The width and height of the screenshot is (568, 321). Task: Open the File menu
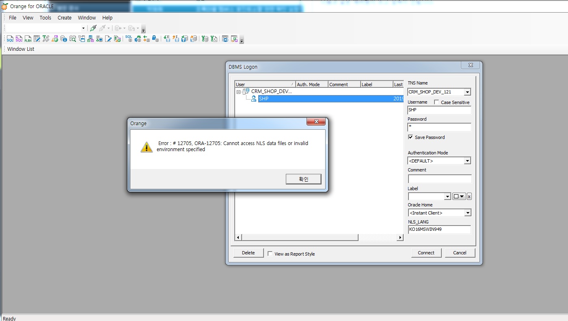click(x=13, y=17)
